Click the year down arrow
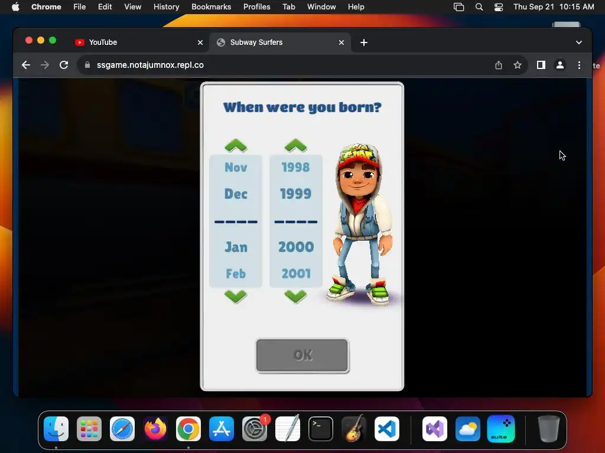Viewport: 605px width, 453px height. (x=295, y=297)
